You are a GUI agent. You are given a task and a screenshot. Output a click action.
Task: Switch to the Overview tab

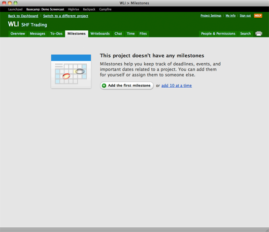pos(18,33)
